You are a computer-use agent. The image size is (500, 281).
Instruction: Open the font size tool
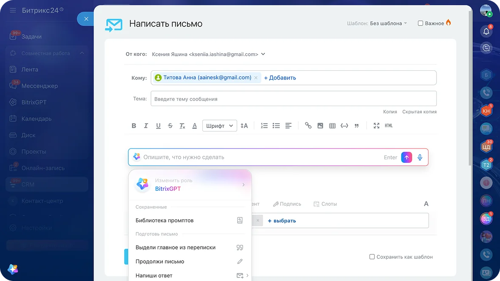pyautogui.click(x=244, y=126)
